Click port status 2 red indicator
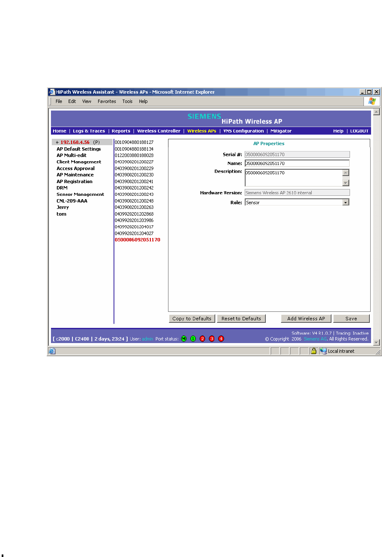 coord(203,338)
